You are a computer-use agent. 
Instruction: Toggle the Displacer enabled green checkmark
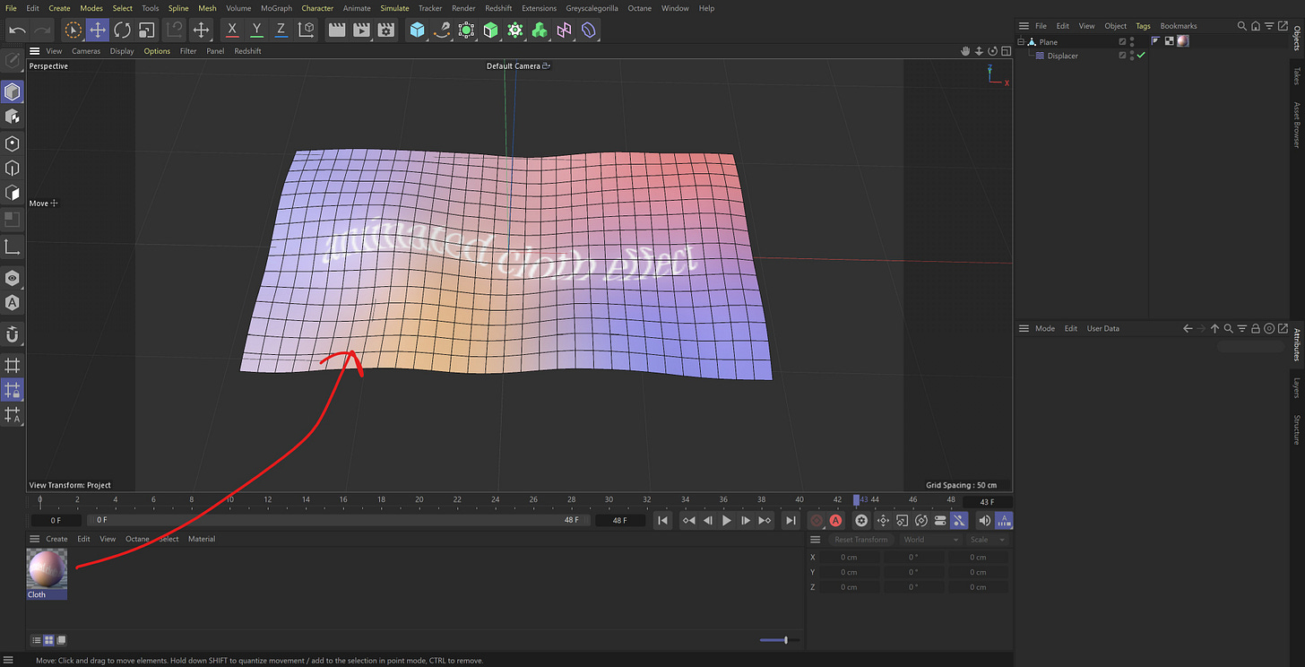coord(1142,56)
